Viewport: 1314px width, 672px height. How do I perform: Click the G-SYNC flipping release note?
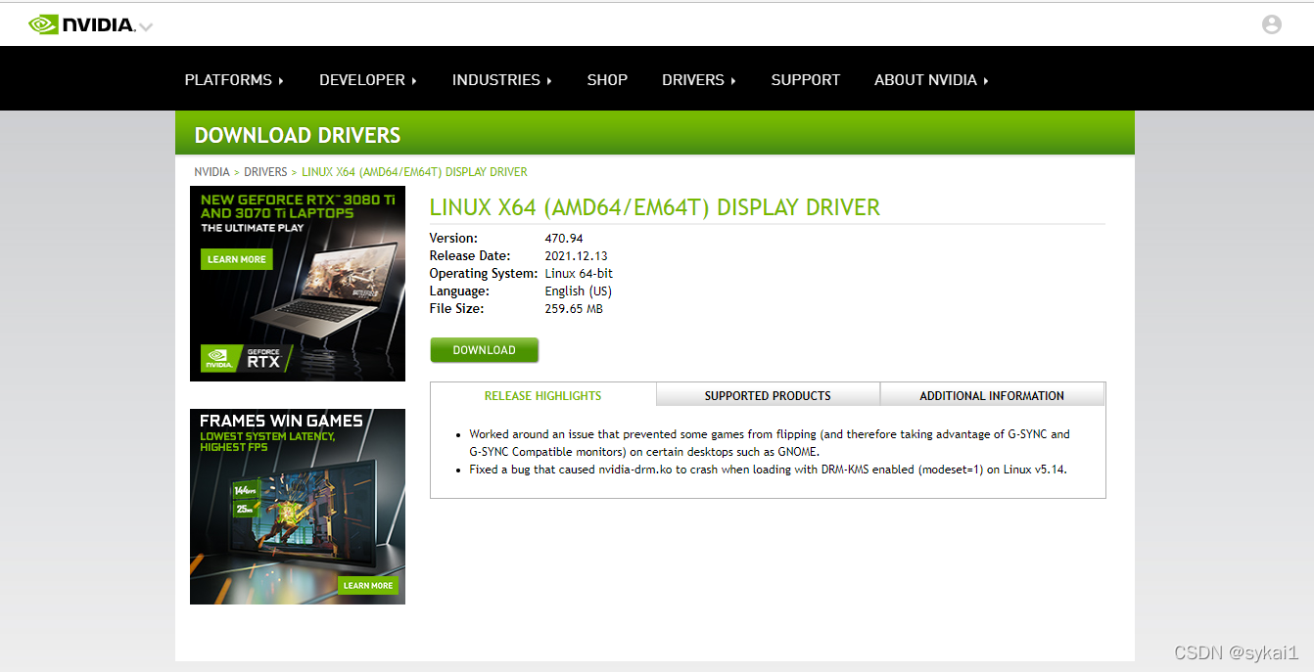pyautogui.click(x=770, y=442)
